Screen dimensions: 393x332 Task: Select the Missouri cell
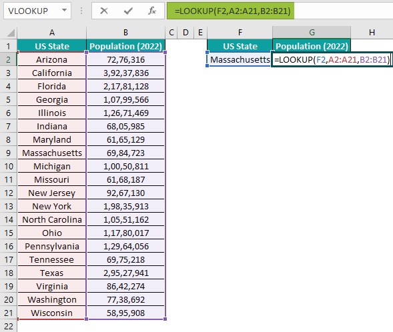tap(51, 179)
